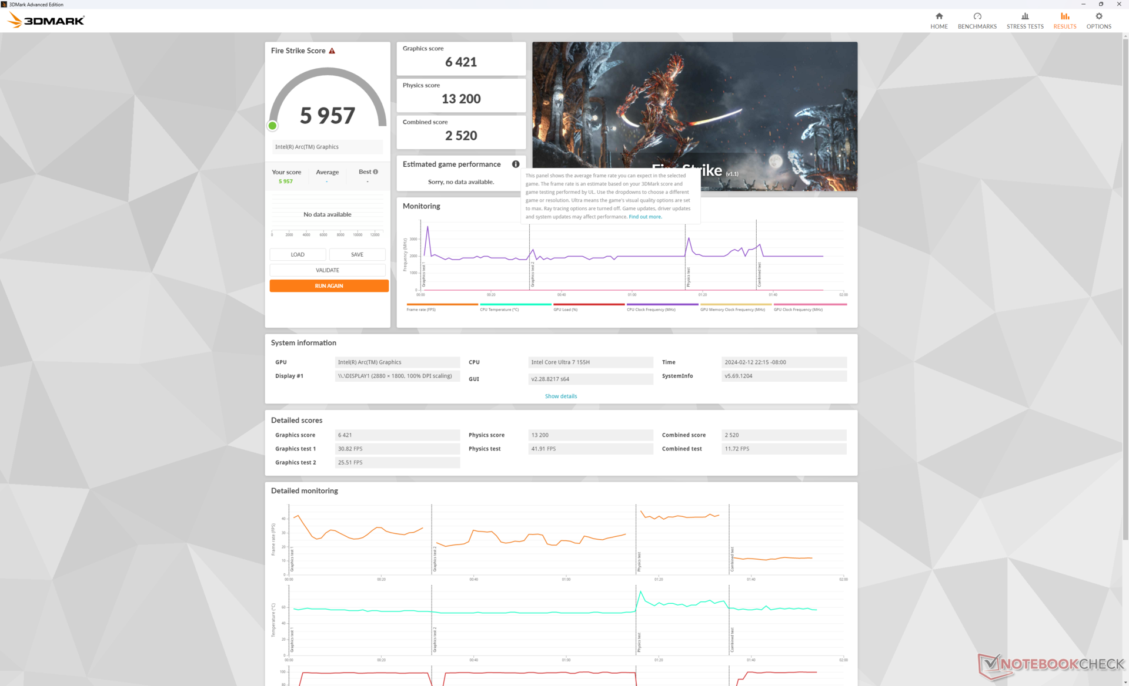
Task: Click the Fire Strike preview image
Action: coord(694,116)
